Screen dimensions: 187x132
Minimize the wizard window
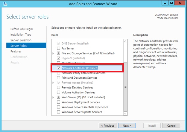coord(164,3)
